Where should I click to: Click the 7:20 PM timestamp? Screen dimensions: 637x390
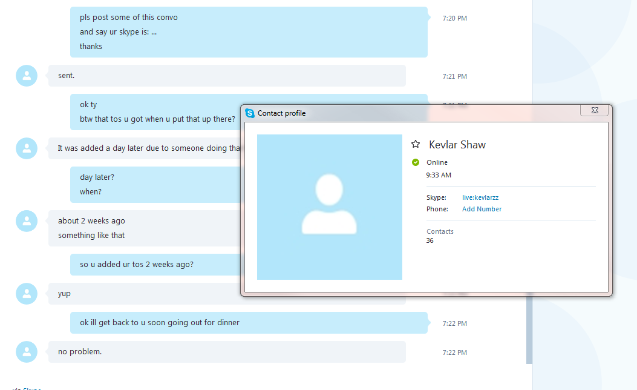click(454, 18)
